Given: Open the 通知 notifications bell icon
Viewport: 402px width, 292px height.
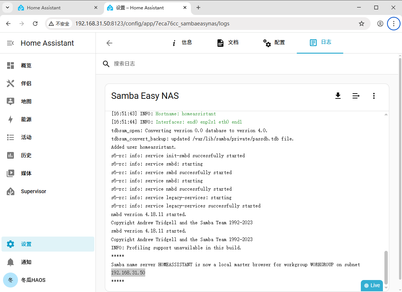Looking at the screenshot, I should click(x=10, y=262).
